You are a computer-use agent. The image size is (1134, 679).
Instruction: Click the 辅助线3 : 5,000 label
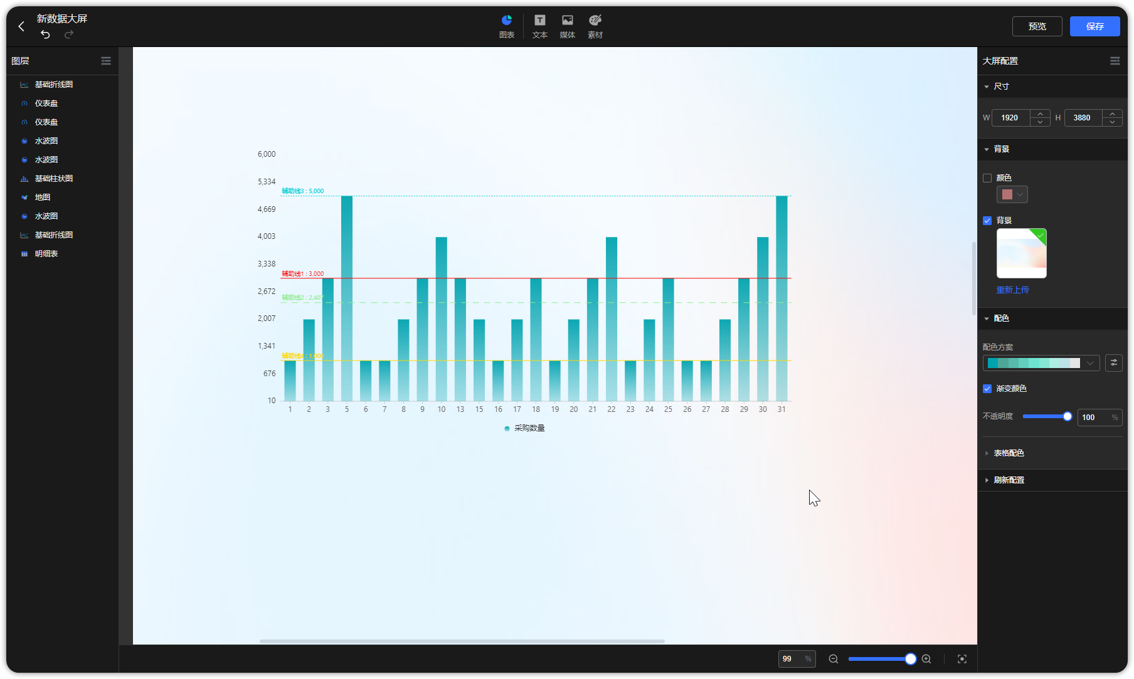(x=303, y=191)
